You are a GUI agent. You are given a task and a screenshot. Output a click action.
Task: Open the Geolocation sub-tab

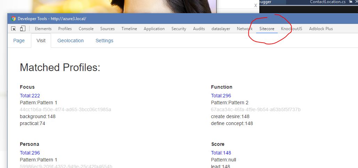(x=71, y=41)
